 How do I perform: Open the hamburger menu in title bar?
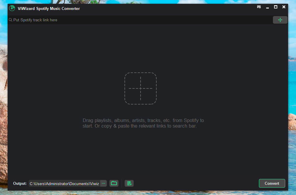pos(259,7)
